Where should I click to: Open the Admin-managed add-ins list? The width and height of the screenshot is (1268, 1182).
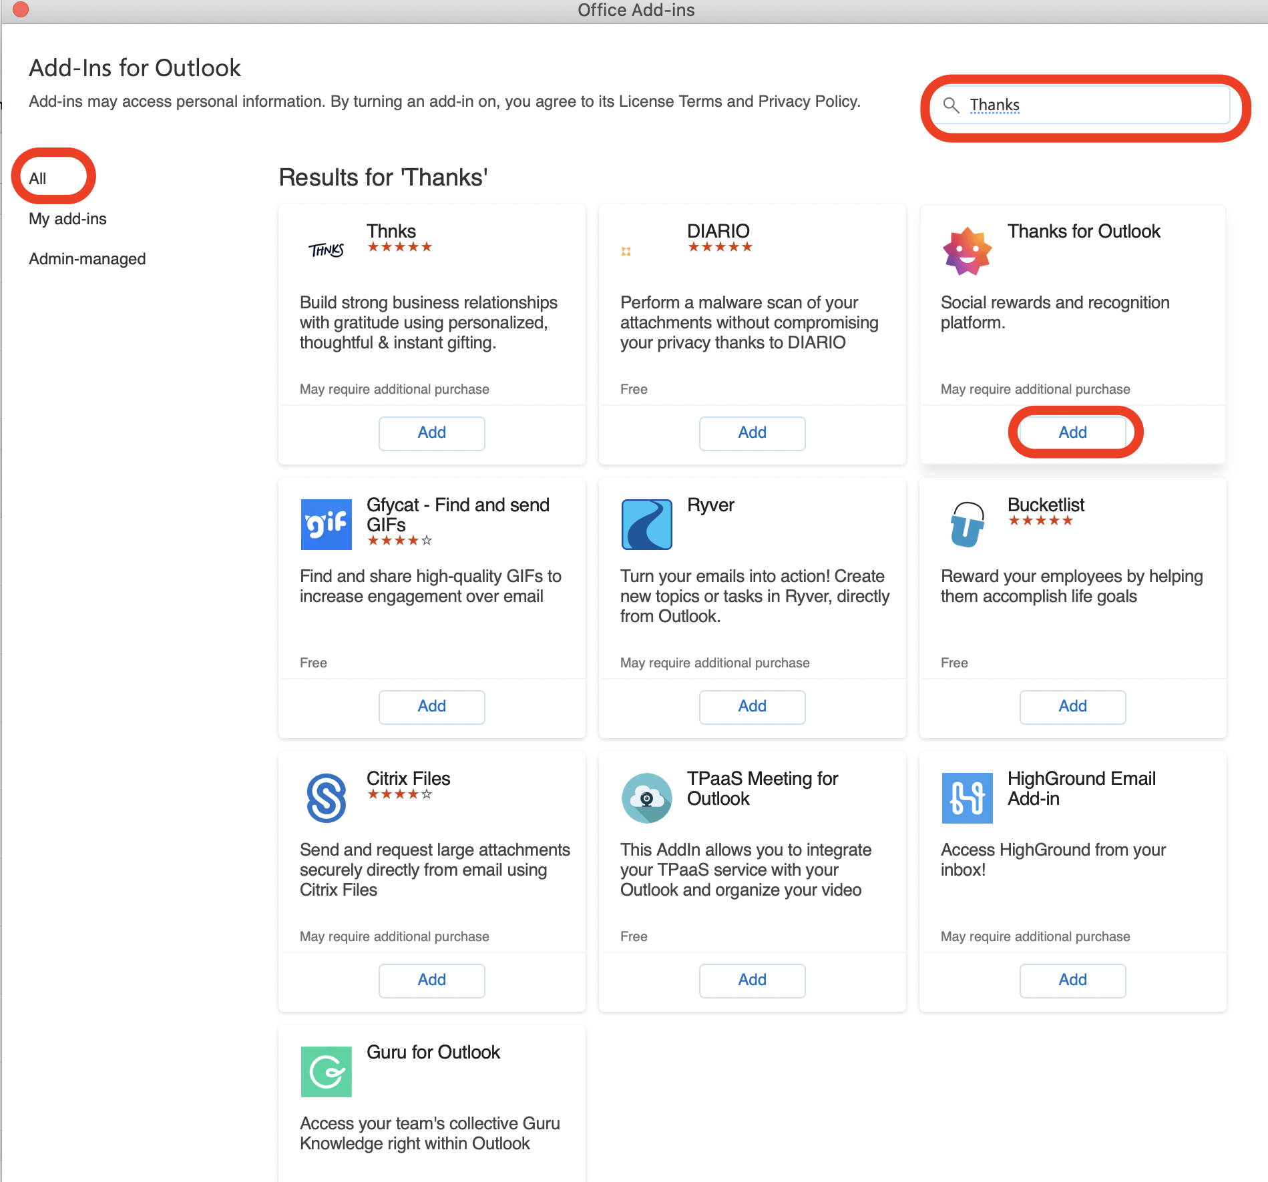pos(87,259)
